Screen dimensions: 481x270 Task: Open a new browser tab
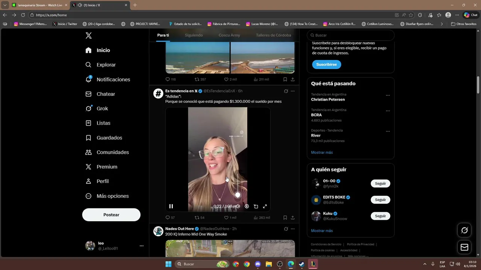[135, 5]
